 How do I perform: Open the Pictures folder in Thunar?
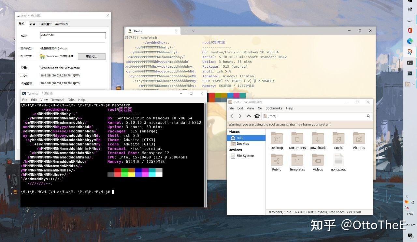(x=359, y=138)
